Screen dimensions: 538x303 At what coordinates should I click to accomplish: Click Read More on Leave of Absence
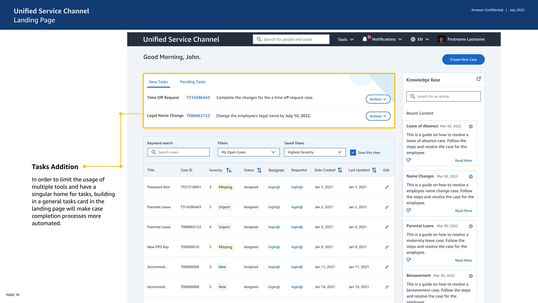[463, 161]
